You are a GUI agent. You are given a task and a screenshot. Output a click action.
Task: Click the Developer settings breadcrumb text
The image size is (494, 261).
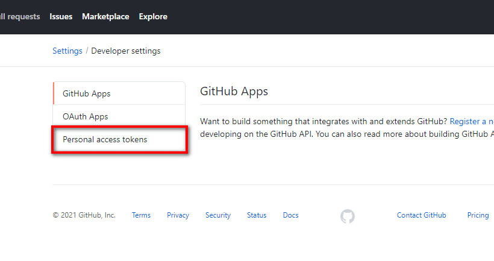[126, 51]
